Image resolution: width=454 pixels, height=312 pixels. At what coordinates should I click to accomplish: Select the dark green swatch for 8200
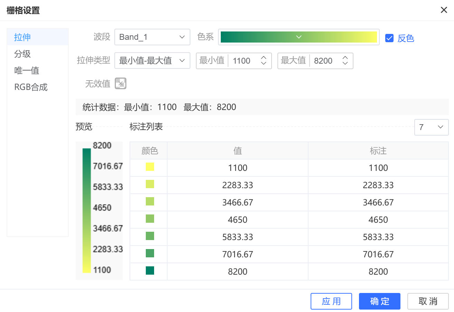150,271
